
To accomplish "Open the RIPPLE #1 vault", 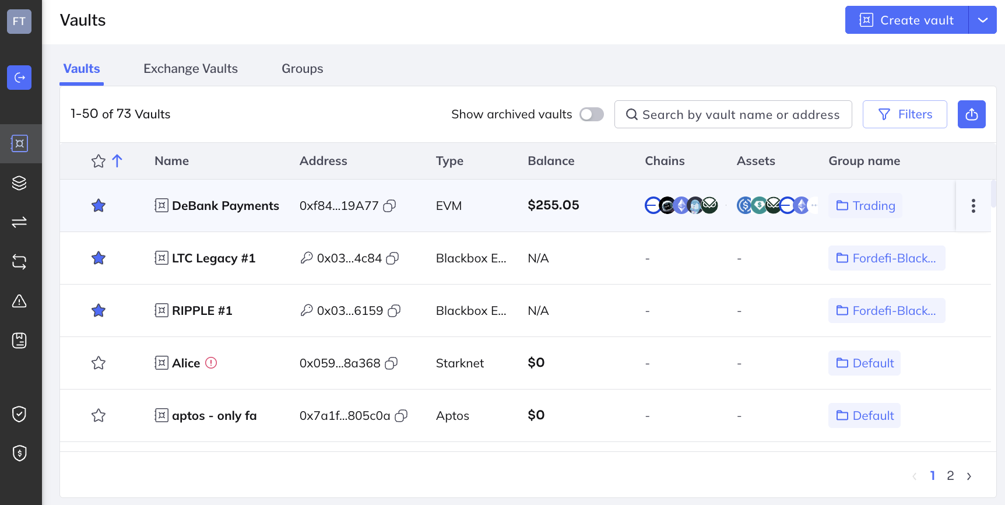I will point(202,310).
